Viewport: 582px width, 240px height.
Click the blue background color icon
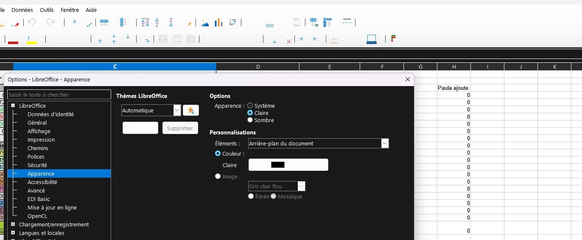click(x=372, y=39)
